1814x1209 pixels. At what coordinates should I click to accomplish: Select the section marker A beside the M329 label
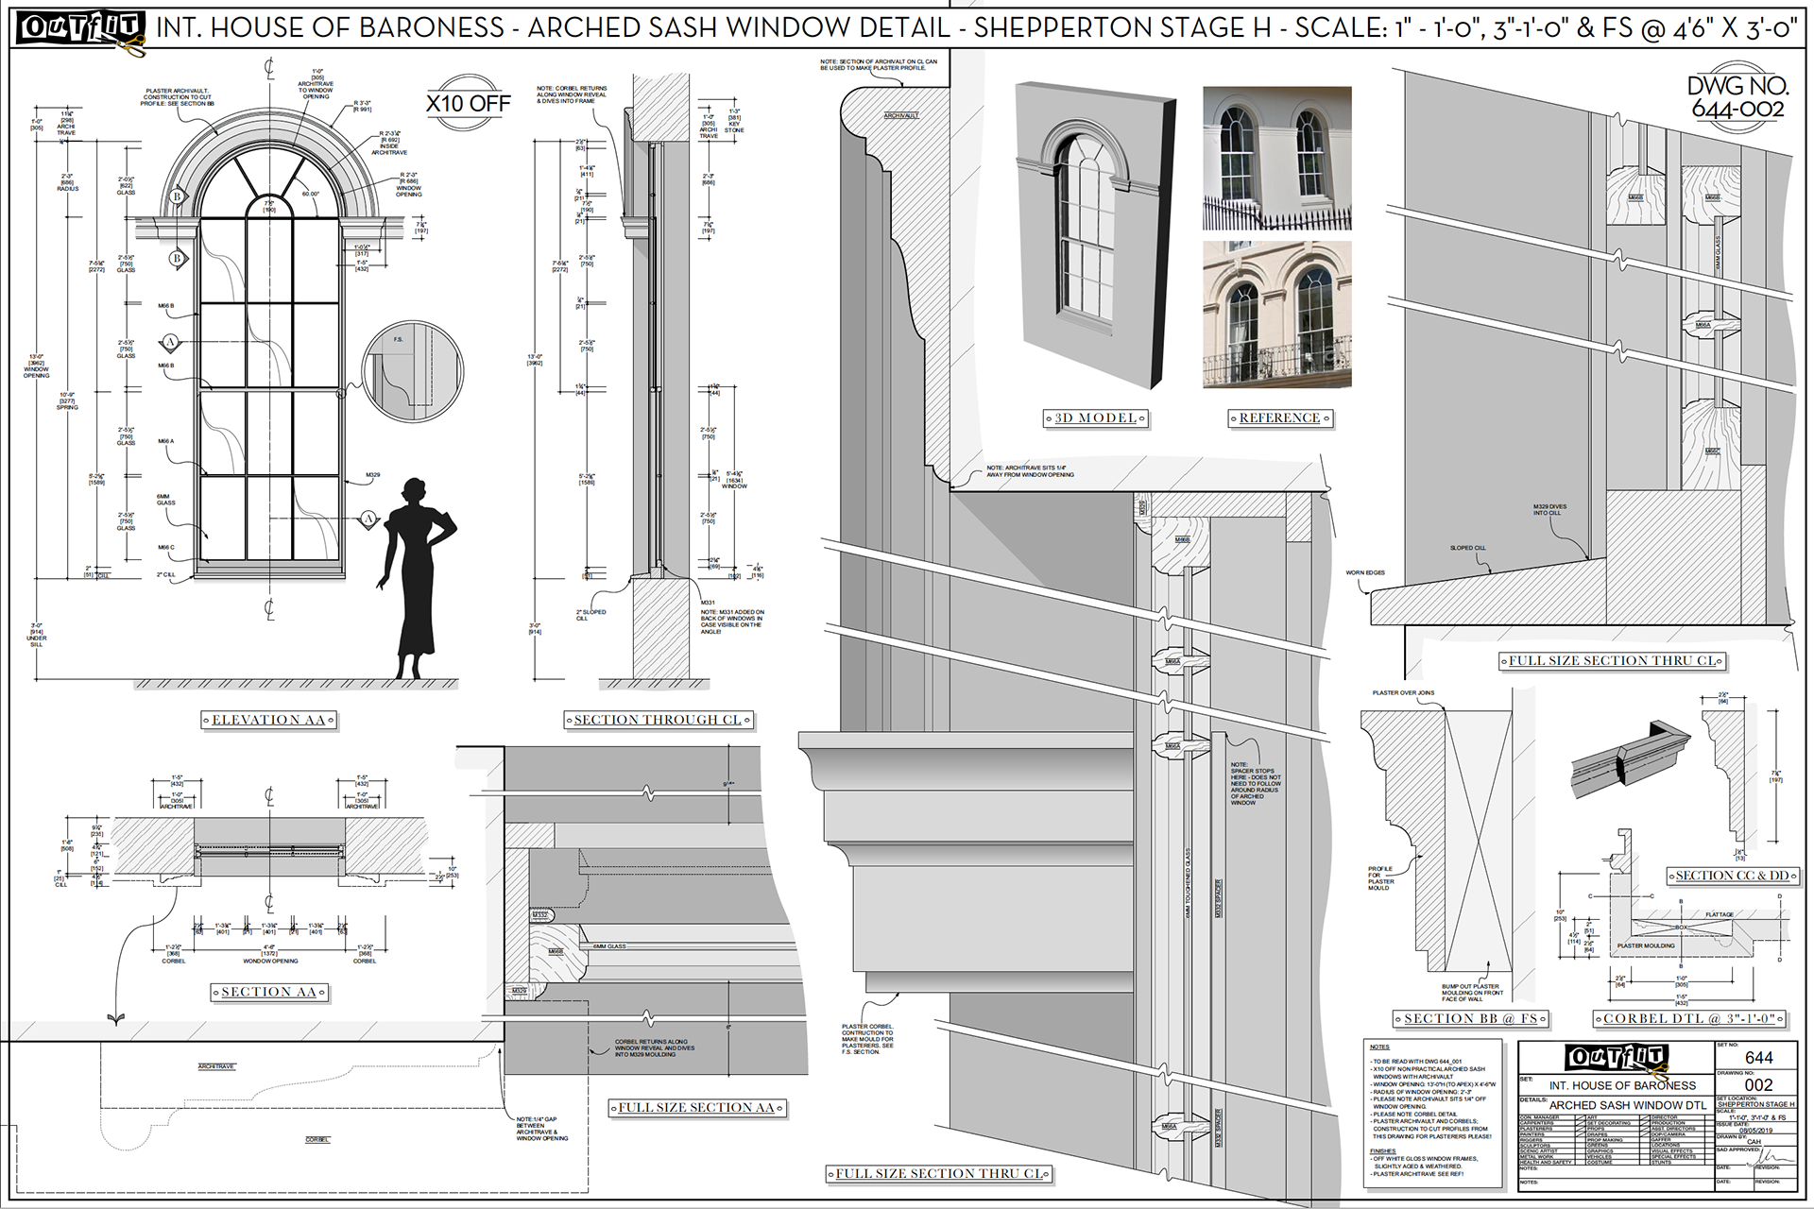point(369,518)
